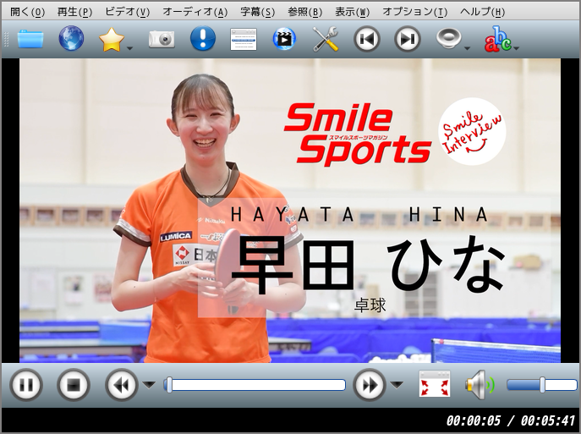The height and width of the screenshot is (434, 581).
Task: Expand the rewind options dropdown arrow
Action: click(150, 385)
